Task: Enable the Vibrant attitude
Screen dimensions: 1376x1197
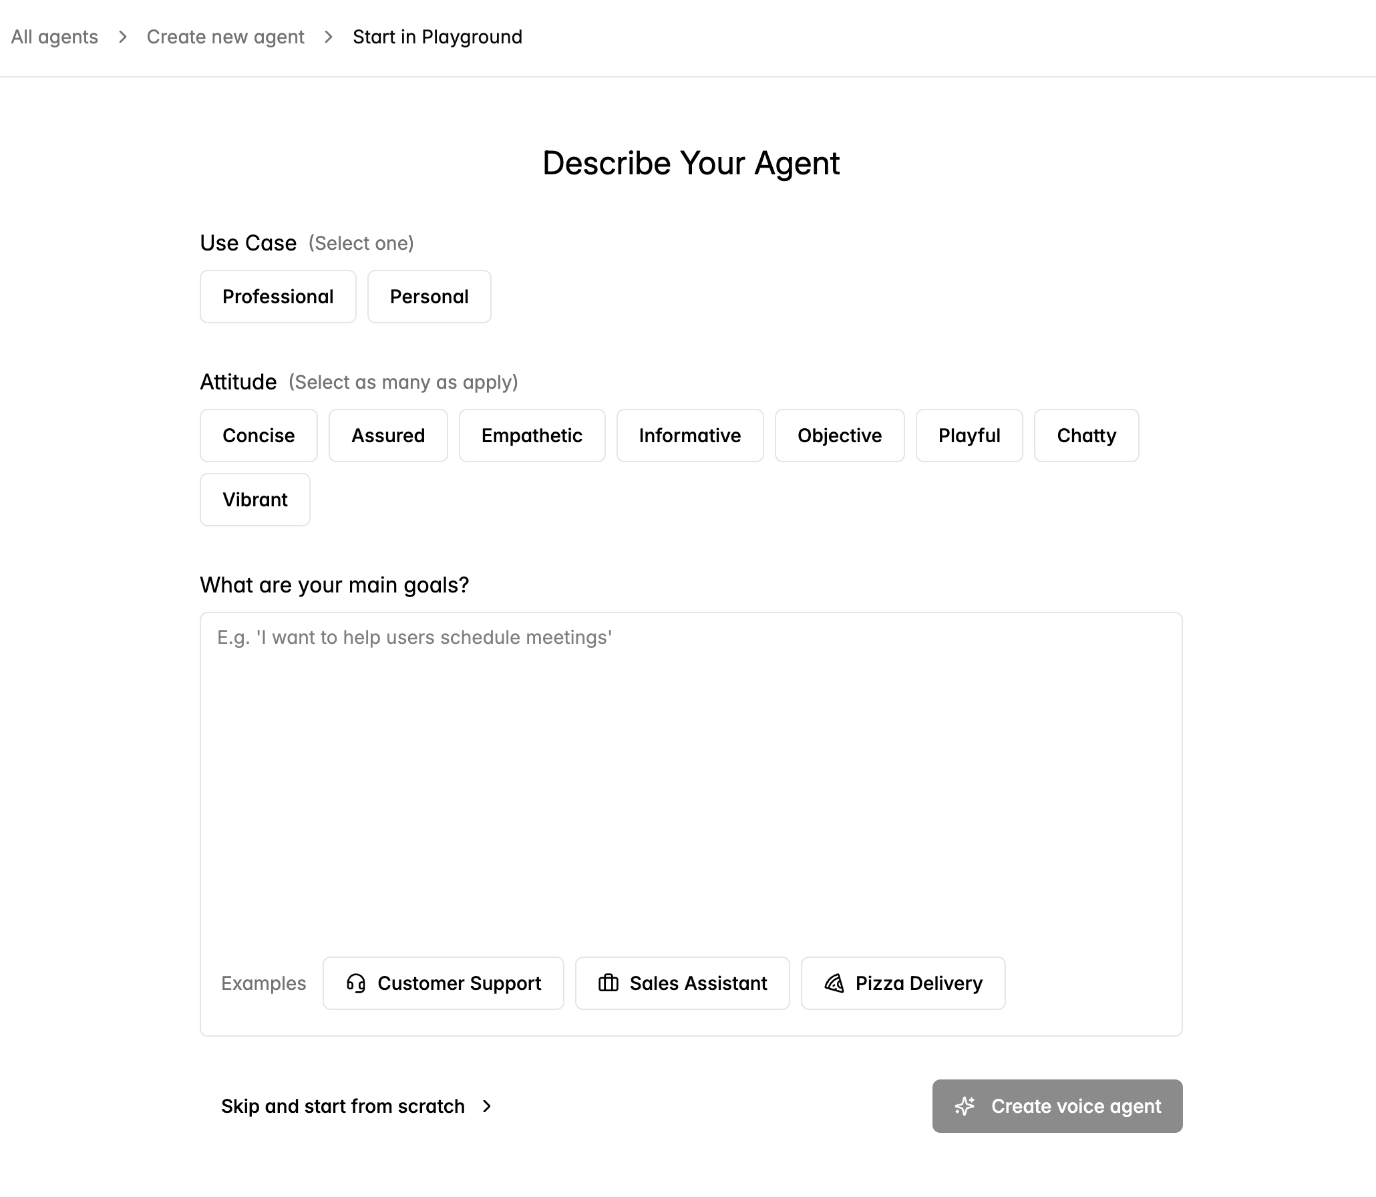Action: click(x=254, y=499)
